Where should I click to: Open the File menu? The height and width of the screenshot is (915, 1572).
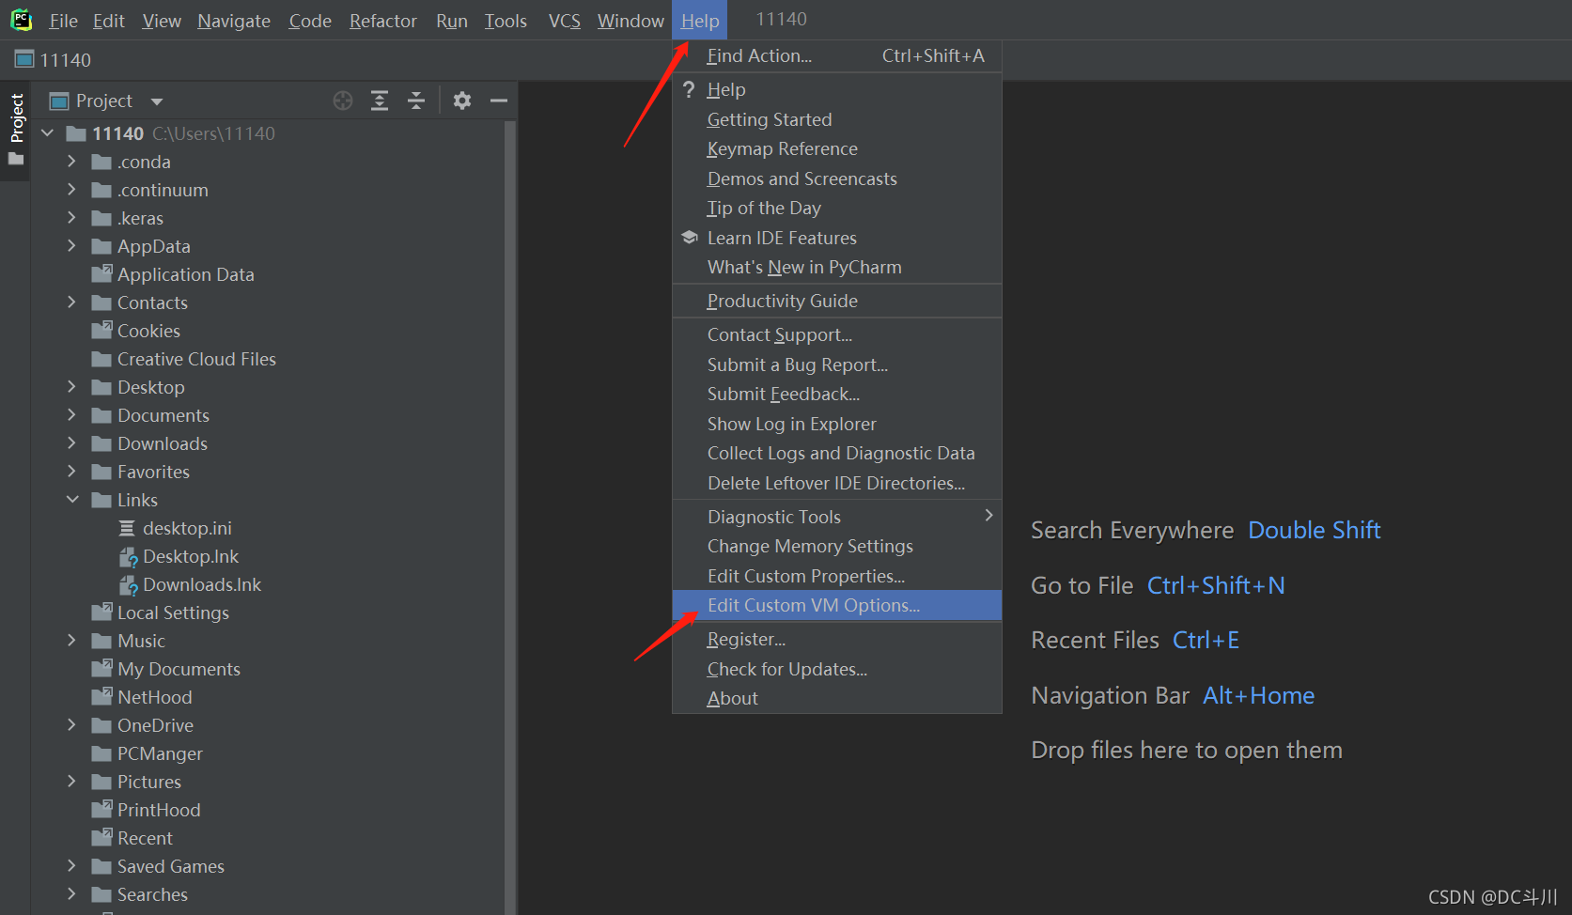[63, 21]
